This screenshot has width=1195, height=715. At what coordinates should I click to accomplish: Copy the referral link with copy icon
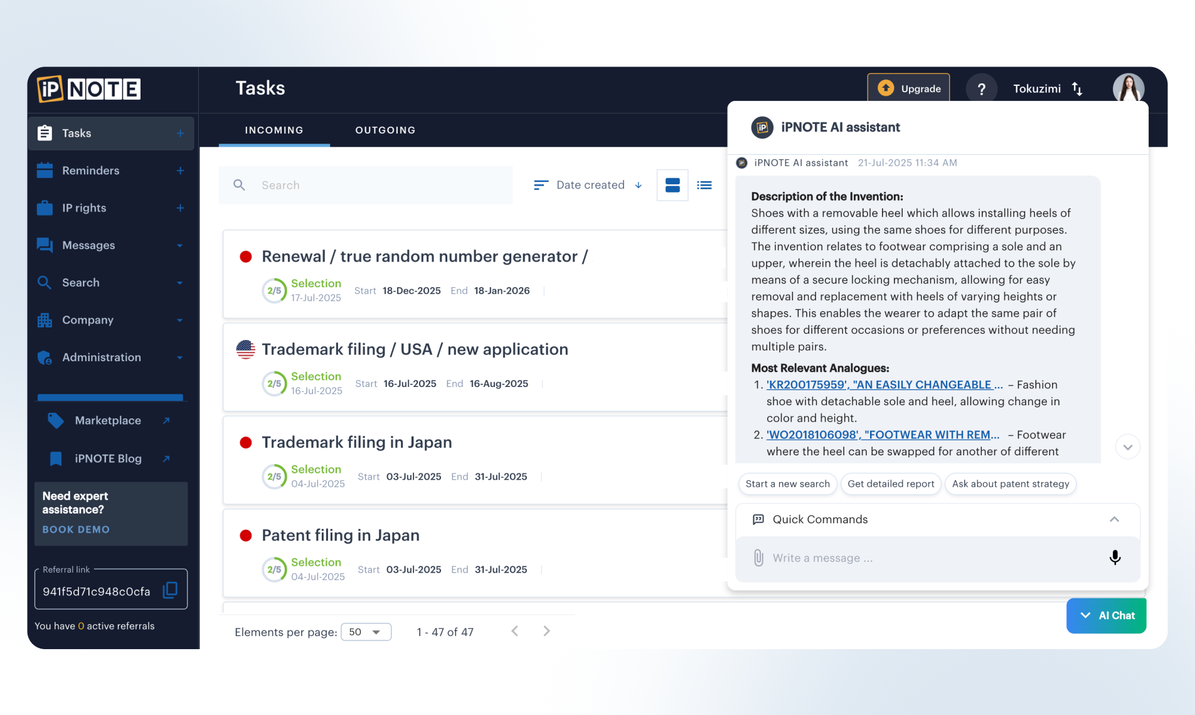click(x=170, y=590)
